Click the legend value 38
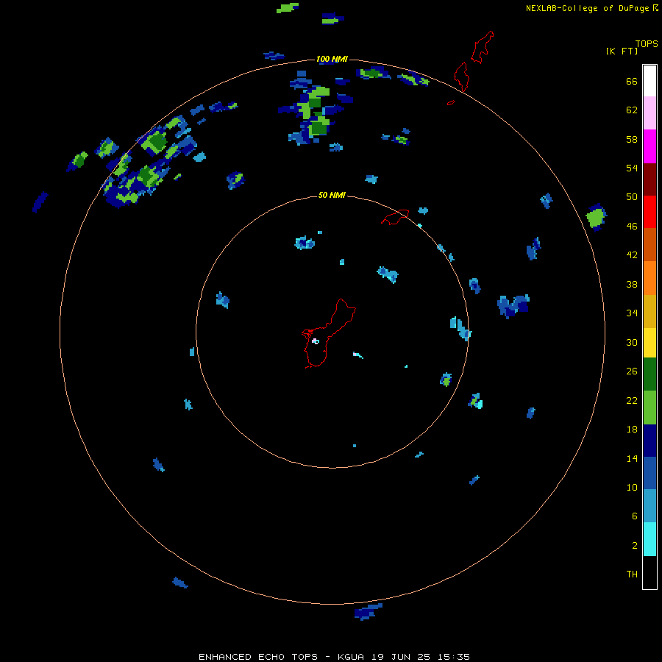The width and height of the screenshot is (662, 662). pos(632,284)
